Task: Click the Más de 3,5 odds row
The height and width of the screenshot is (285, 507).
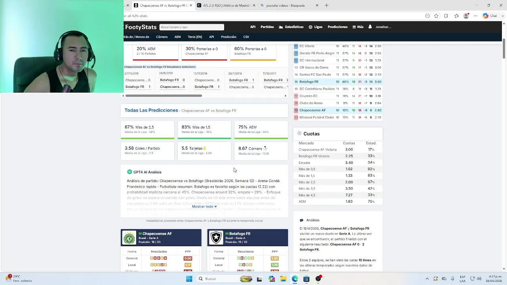Action: coord(337,188)
